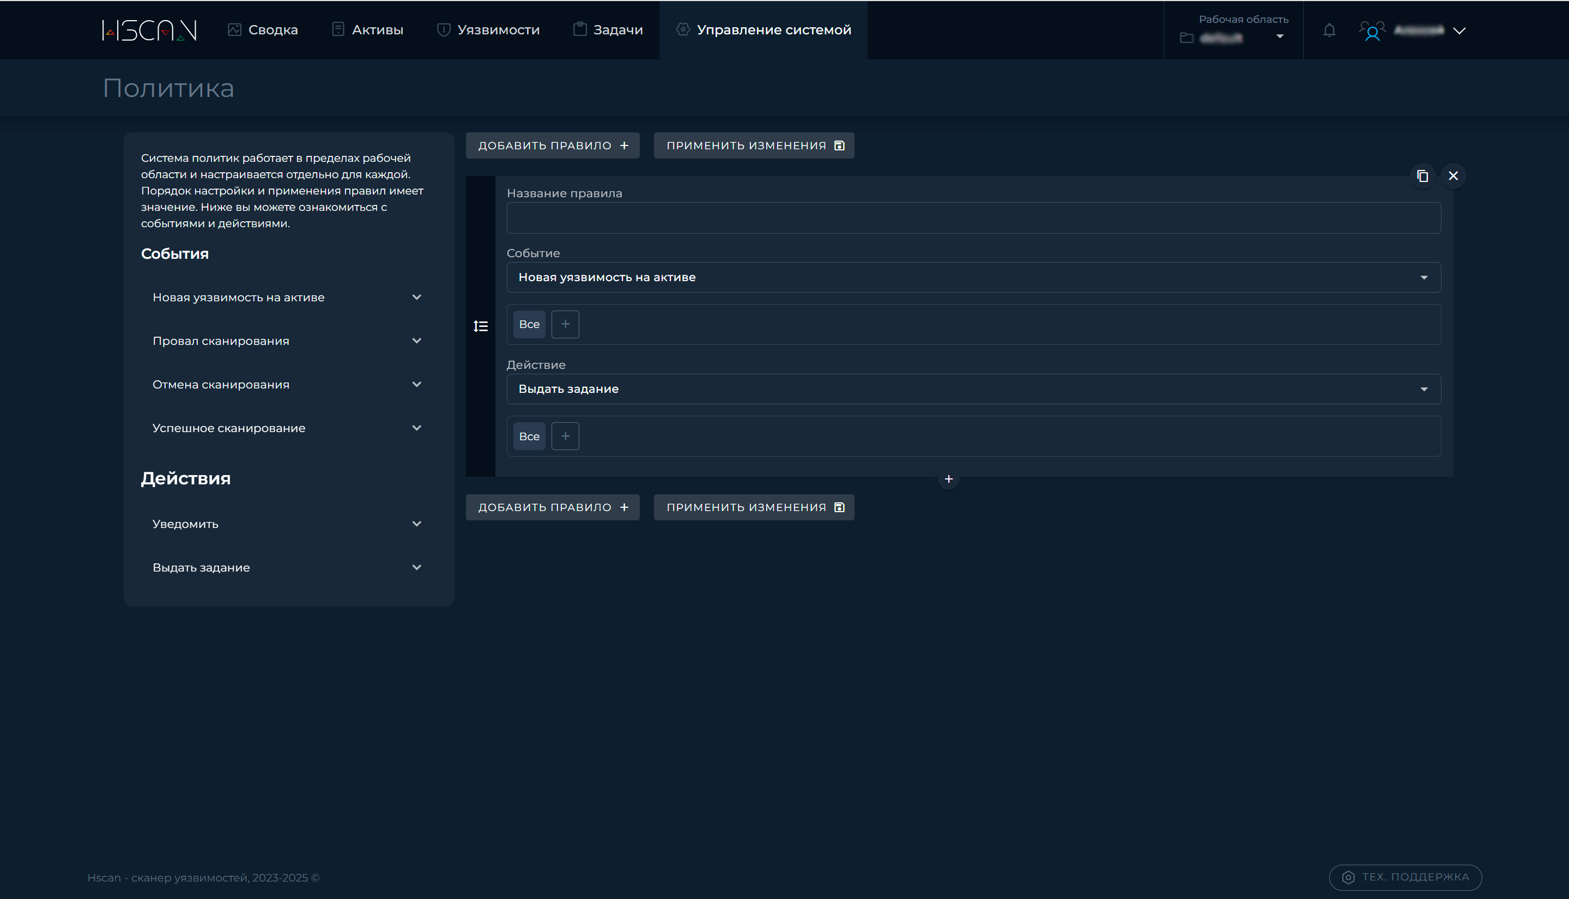Open the Действие dropdown
1569x899 pixels.
[x=973, y=389]
